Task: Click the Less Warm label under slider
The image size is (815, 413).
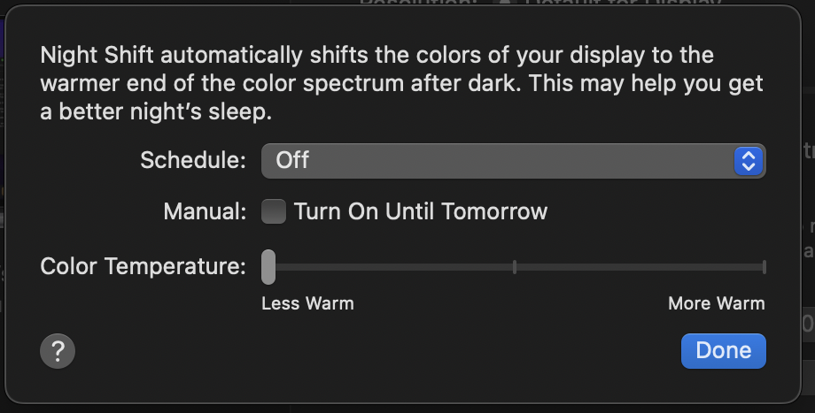Action: (x=307, y=303)
